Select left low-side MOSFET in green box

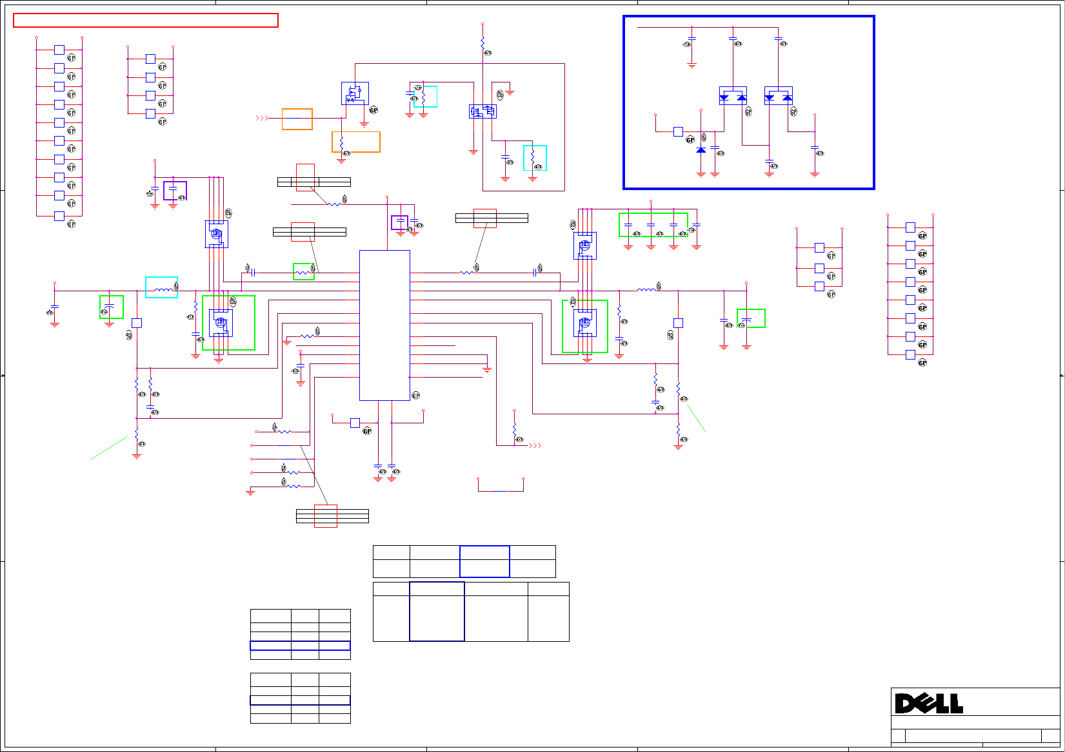(x=221, y=323)
